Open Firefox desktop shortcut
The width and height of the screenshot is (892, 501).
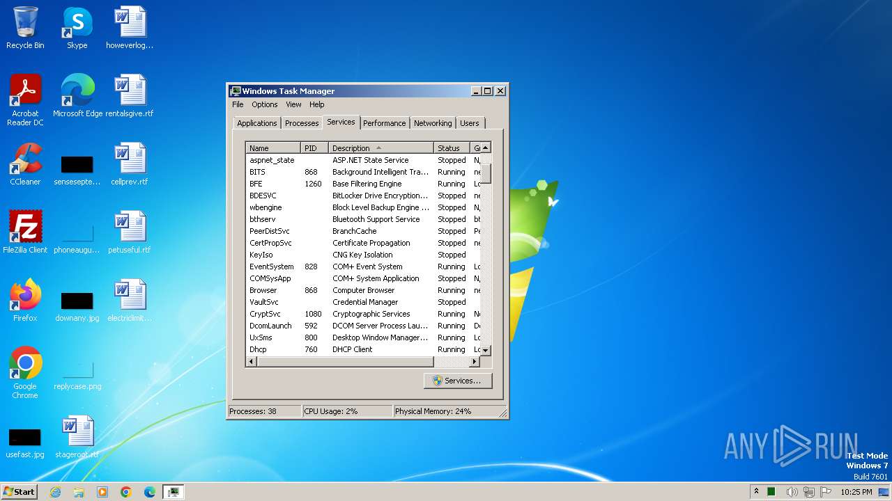(25, 301)
